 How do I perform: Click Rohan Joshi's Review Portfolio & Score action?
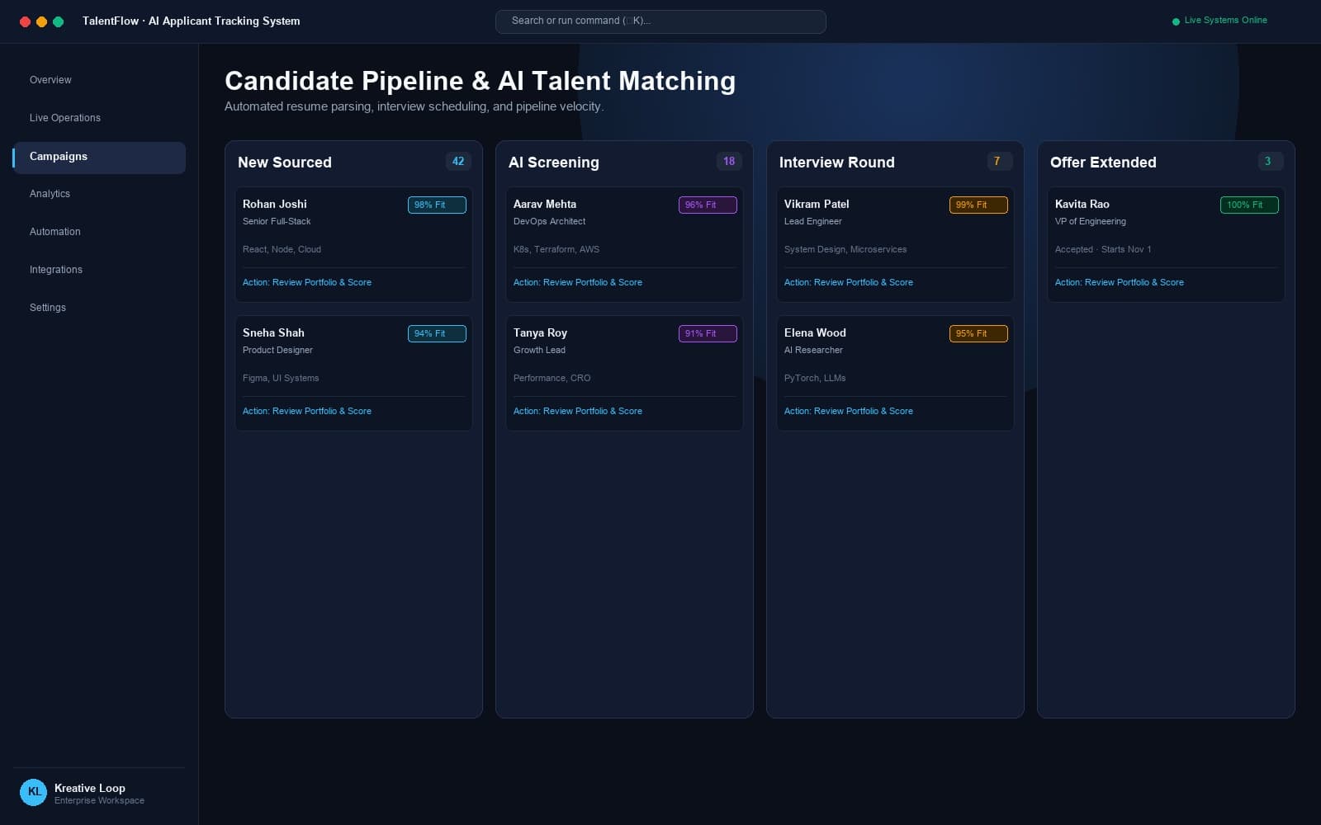tap(307, 282)
